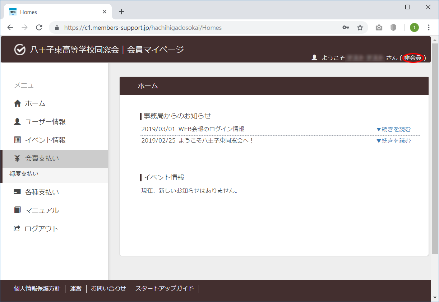
Task: Click the list icon beside イベント情報
Action: [x=17, y=140]
